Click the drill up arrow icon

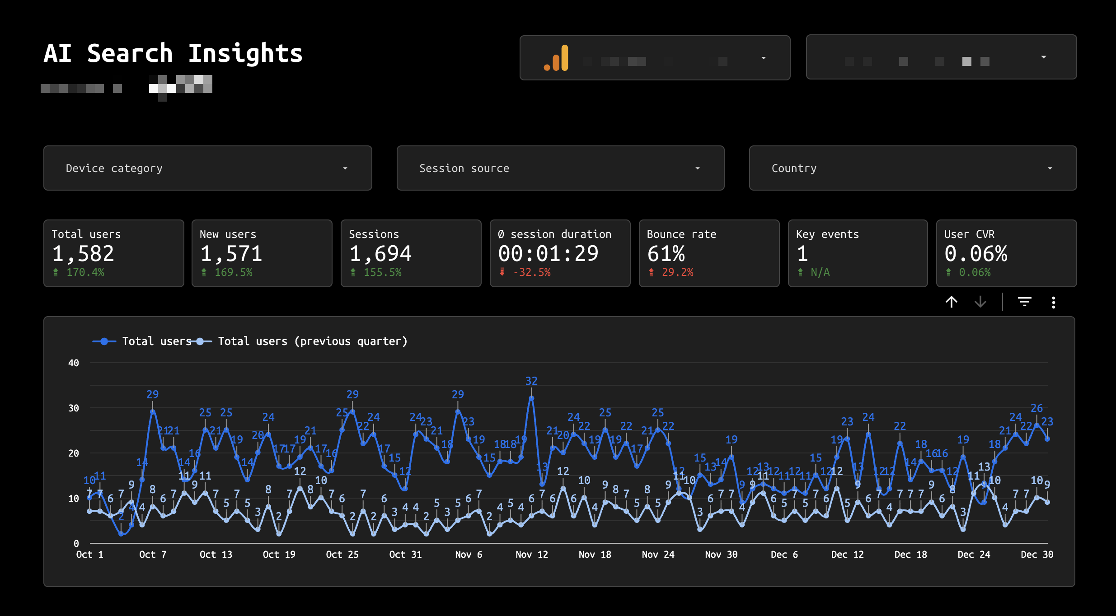pyautogui.click(x=952, y=302)
